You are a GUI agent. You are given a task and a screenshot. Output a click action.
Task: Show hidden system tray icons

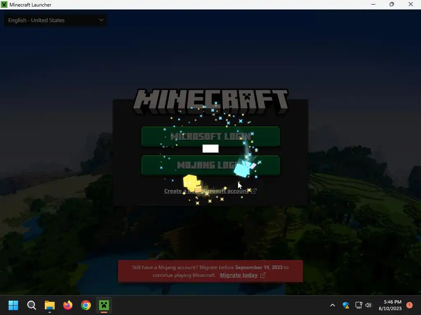click(332, 305)
